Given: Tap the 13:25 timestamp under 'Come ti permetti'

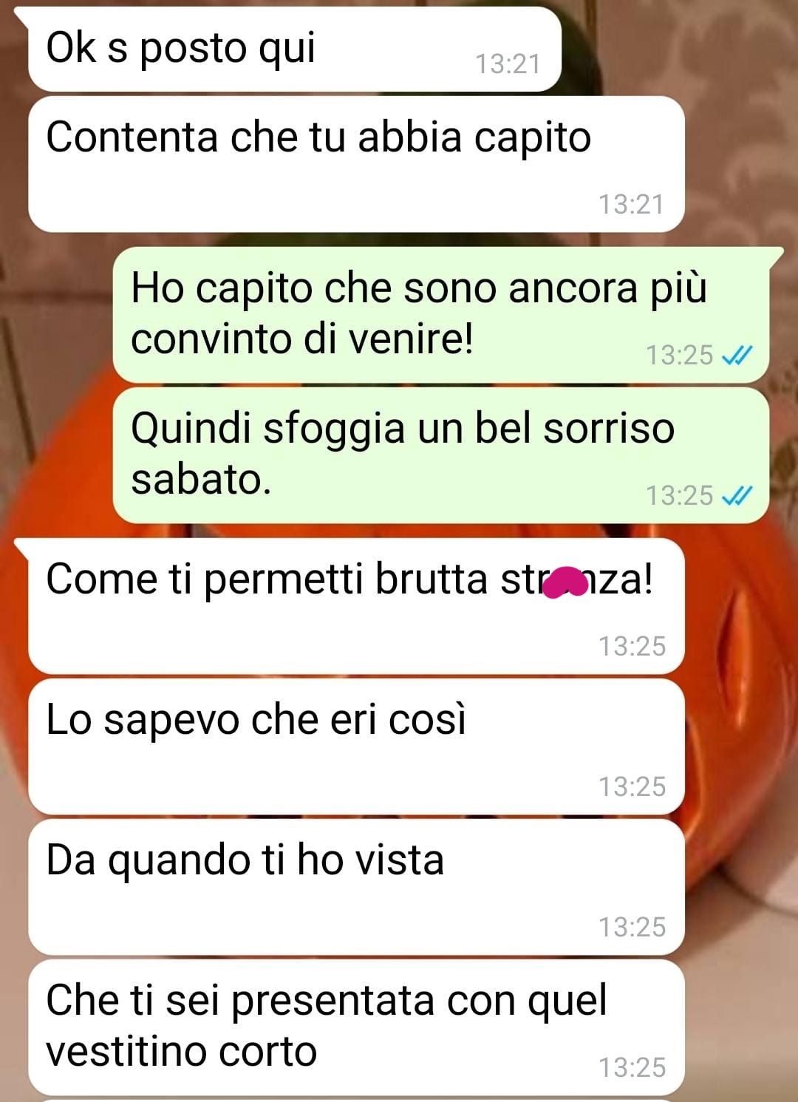Looking at the screenshot, I should [x=632, y=647].
